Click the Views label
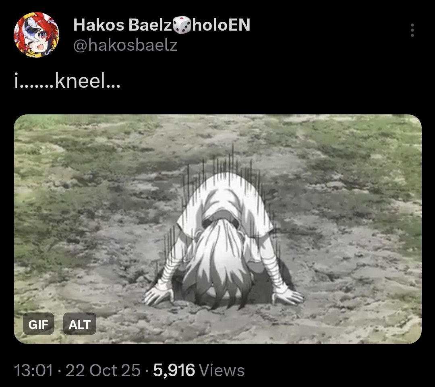The image size is (435, 387). (x=222, y=370)
